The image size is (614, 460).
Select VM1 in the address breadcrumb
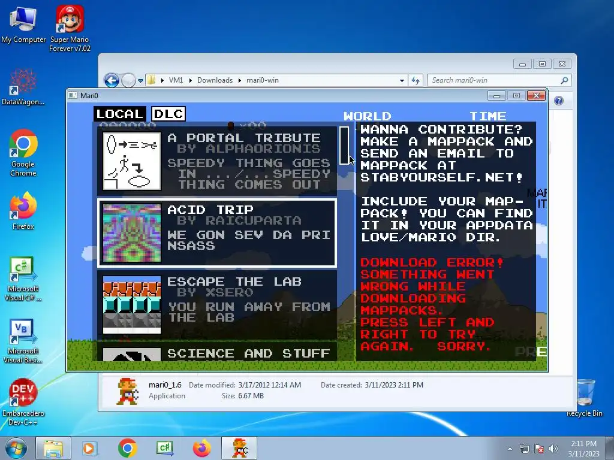(176, 80)
